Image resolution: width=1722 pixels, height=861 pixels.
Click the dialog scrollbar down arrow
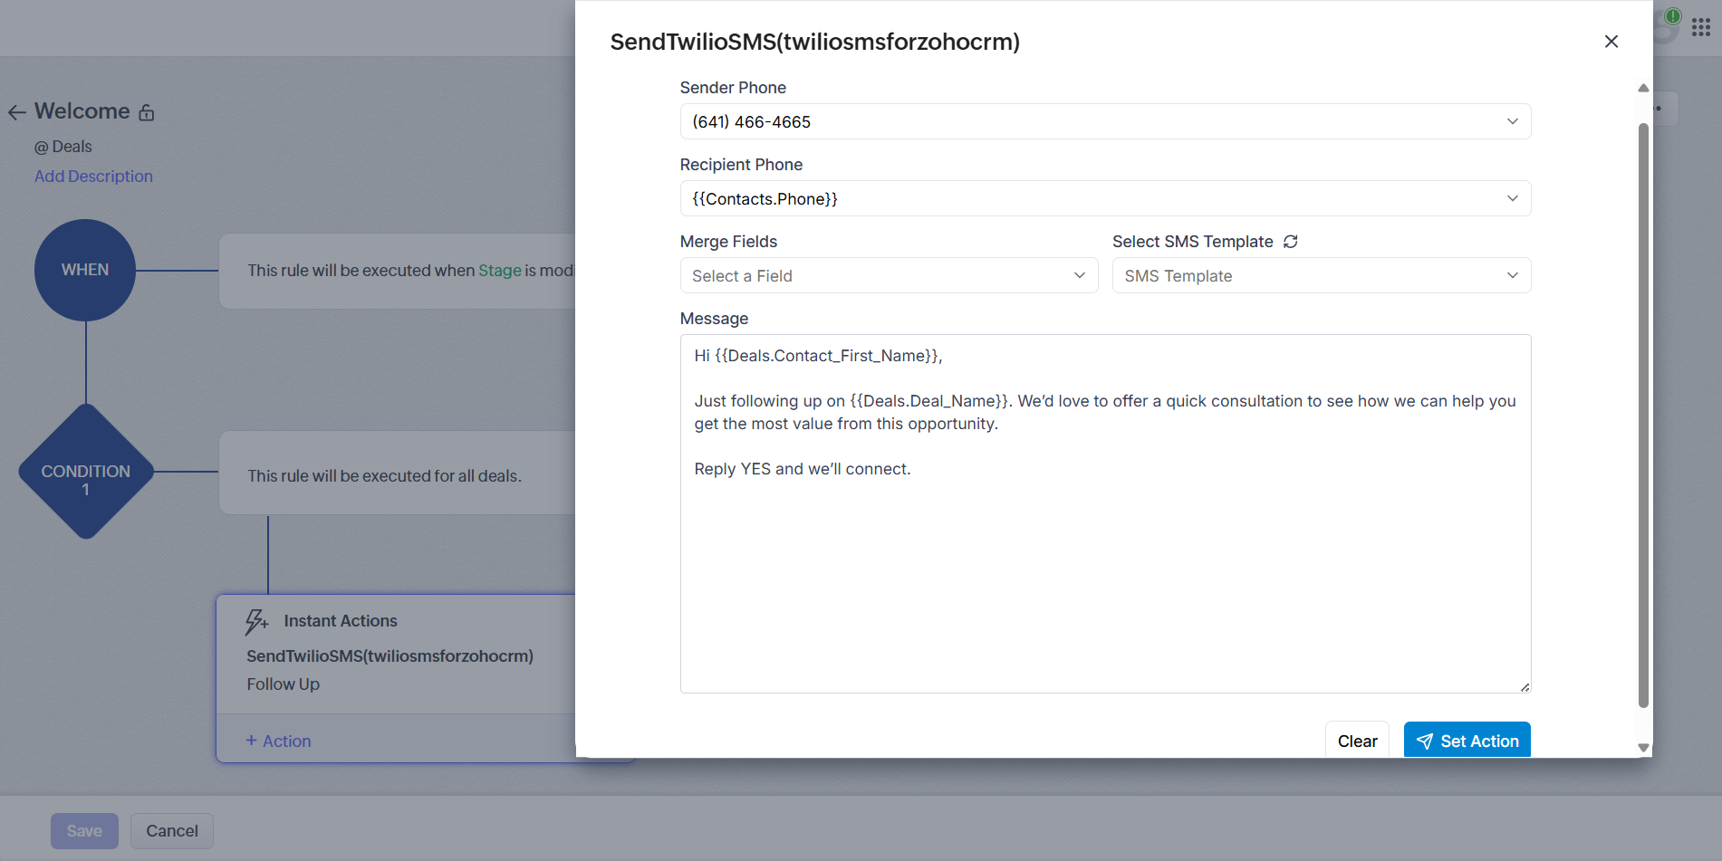click(1643, 748)
